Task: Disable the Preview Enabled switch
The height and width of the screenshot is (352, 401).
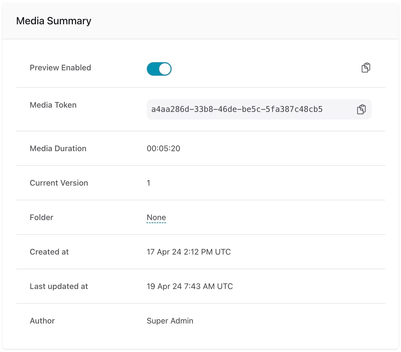Action: pos(159,69)
